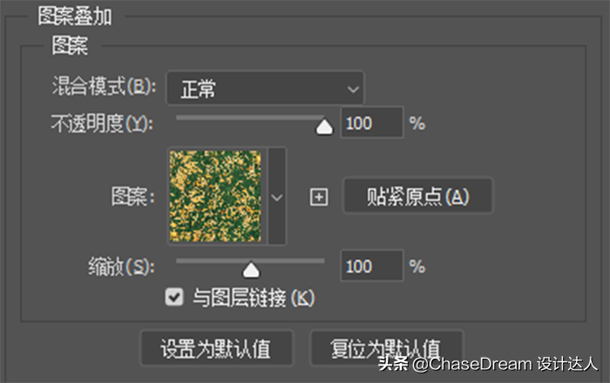Click the 贴紧原点(A) button
Image resolution: width=610 pixels, height=383 pixels.
[x=417, y=196]
